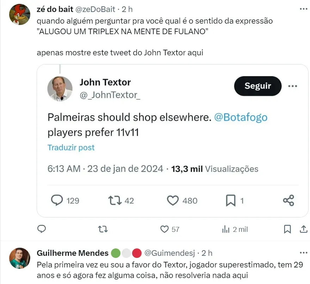Visit Guilherme Mendes' profile photo
This screenshot has height=284, width=310.
click(x=19, y=258)
